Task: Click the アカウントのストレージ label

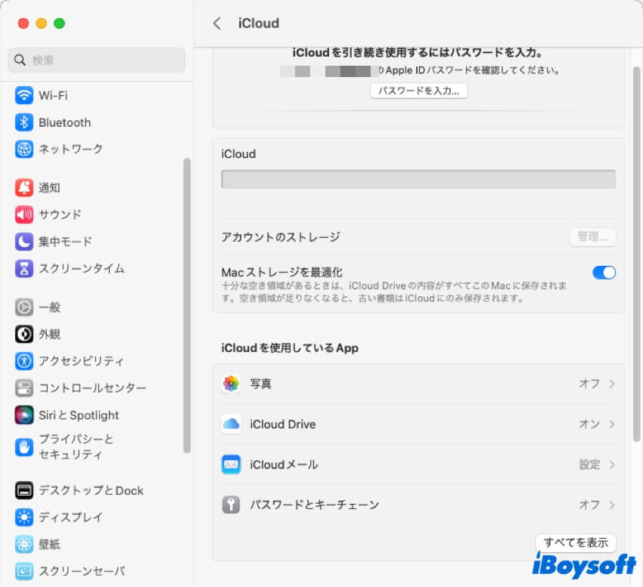Action: click(x=281, y=236)
